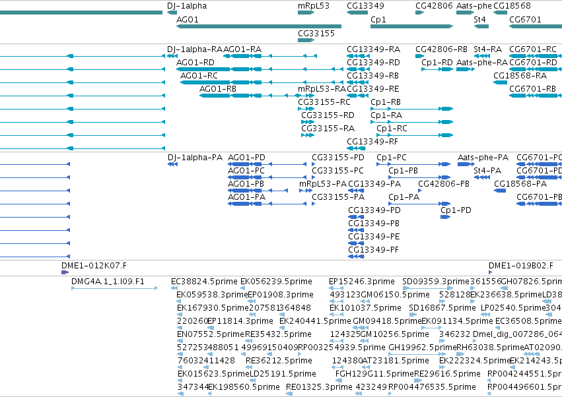This screenshot has width=562, height=397.
Task: Click transcript CG13349-RA
Action: pos(358,56)
